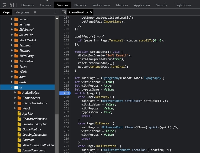200x153 pixels.
Task: Expand the Server folder arrow
Action: 12,19
